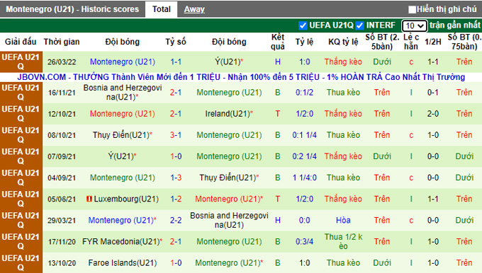
Task: Click the 1/2H column header
Action: [x=433, y=42]
